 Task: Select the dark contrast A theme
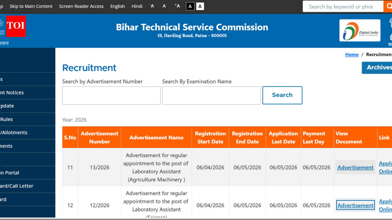point(190,6)
